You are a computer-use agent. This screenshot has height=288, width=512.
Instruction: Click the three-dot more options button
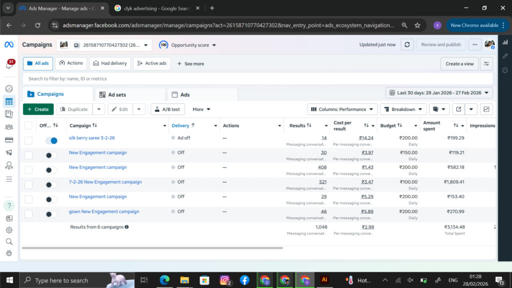[474, 44]
